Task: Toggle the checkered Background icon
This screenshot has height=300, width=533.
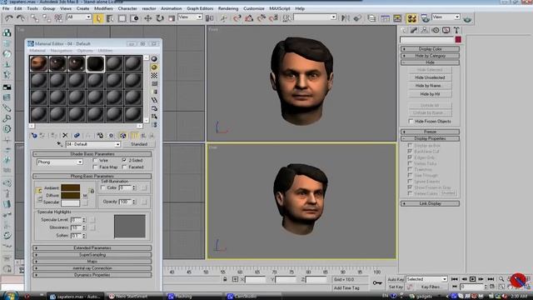Action: pyautogui.click(x=154, y=76)
